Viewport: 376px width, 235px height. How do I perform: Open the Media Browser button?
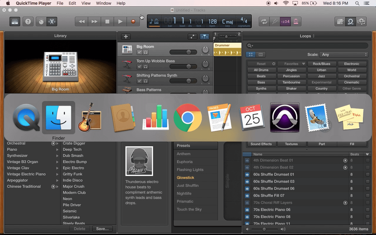tap(361, 21)
